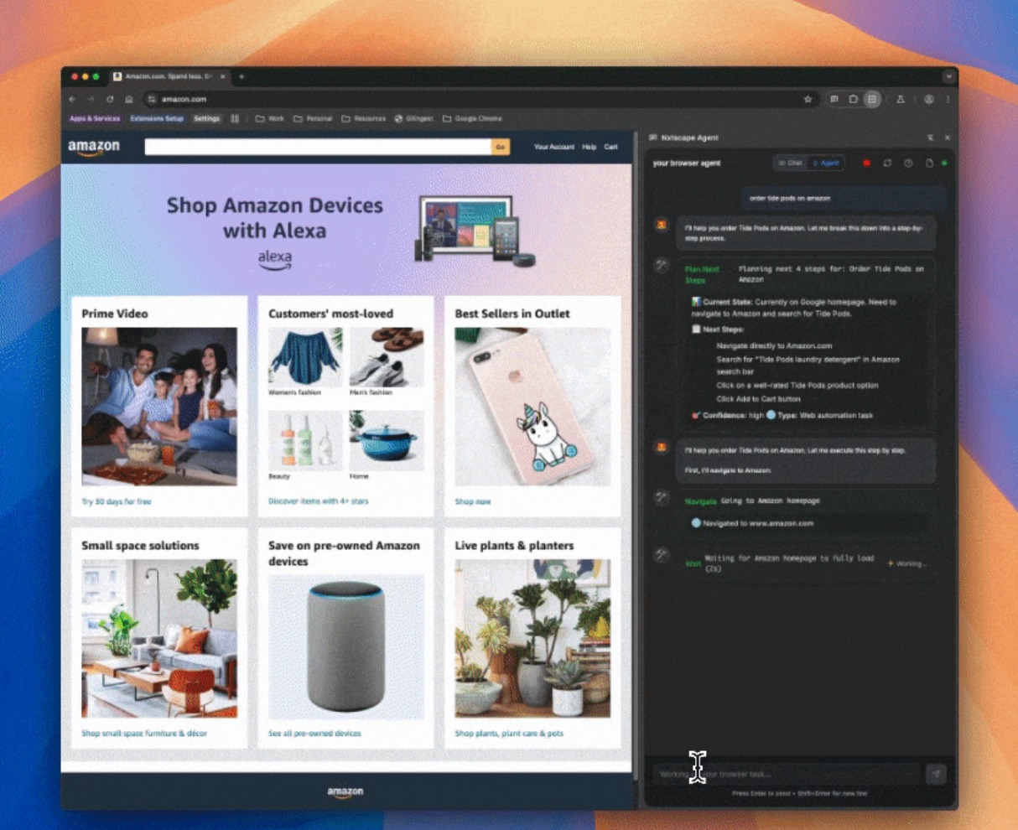Image resolution: width=1018 pixels, height=830 pixels.
Task: Click the agent task input field
Action: click(x=787, y=774)
